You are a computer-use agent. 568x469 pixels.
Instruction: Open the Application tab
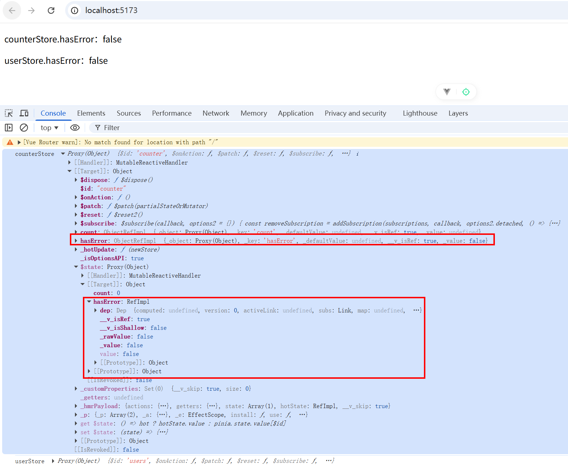point(296,113)
